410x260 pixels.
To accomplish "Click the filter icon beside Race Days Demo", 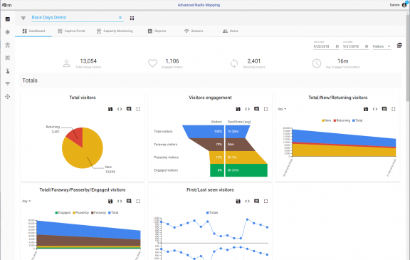I will coord(23,18).
